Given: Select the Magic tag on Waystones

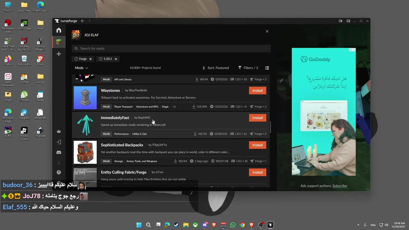Looking at the screenshot, I should pyautogui.click(x=165, y=107).
